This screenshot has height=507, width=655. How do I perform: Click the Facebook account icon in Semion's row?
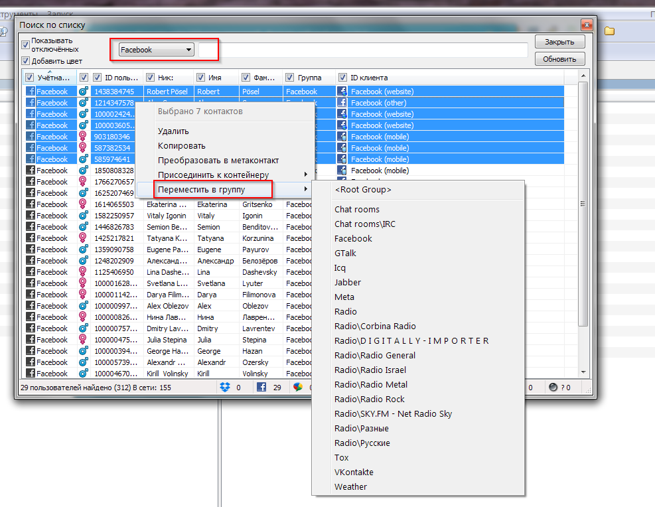pos(31,226)
